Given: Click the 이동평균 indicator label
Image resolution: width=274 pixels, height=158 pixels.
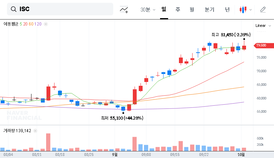Looking at the screenshot, I should [11, 24].
